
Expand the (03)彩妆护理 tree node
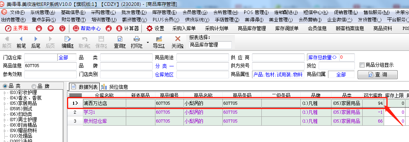pos(4,92)
